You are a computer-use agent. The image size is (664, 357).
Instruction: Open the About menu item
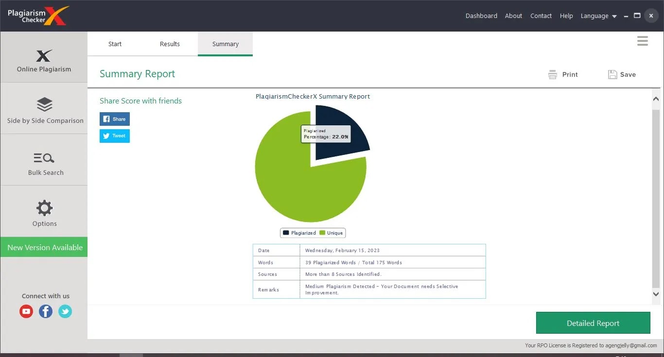pyautogui.click(x=513, y=16)
